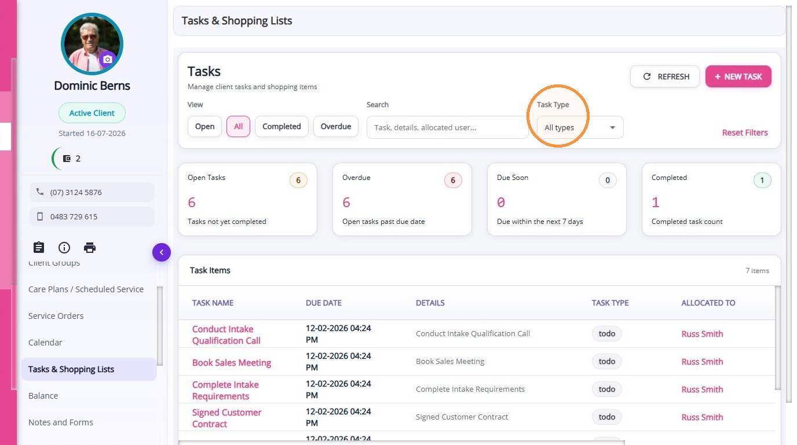Sort by the DUE DATE column header
Screen dimensions: 797x445
click(324, 303)
